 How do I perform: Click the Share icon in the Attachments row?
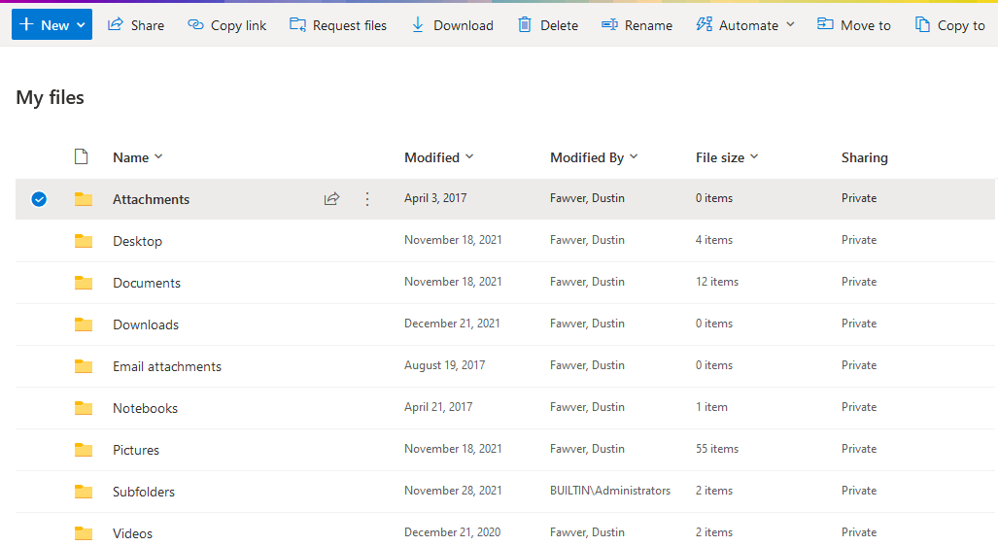pyautogui.click(x=331, y=199)
